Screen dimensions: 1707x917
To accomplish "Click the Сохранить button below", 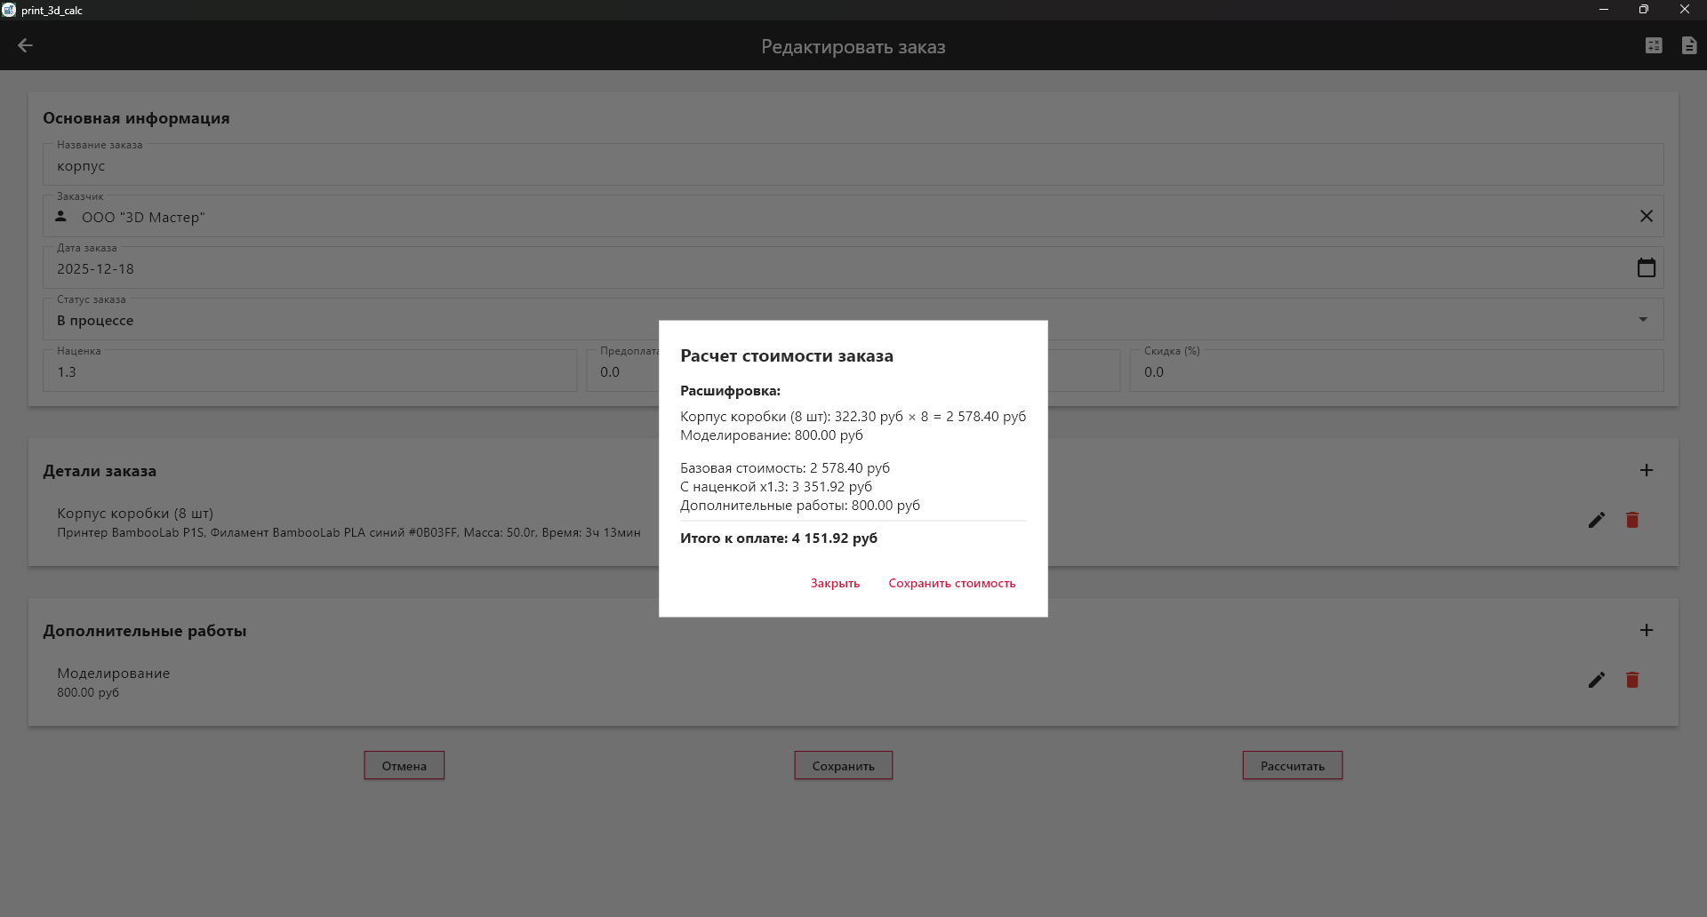I will point(843,765).
